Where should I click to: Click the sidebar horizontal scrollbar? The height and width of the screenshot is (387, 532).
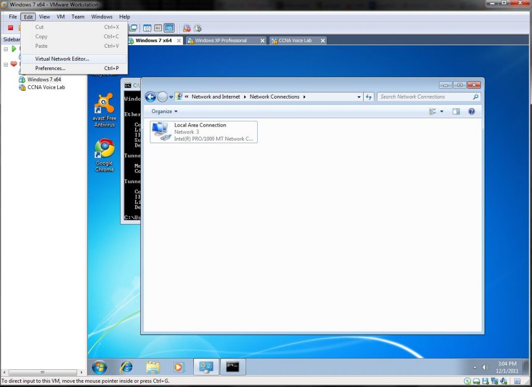click(43, 372)
